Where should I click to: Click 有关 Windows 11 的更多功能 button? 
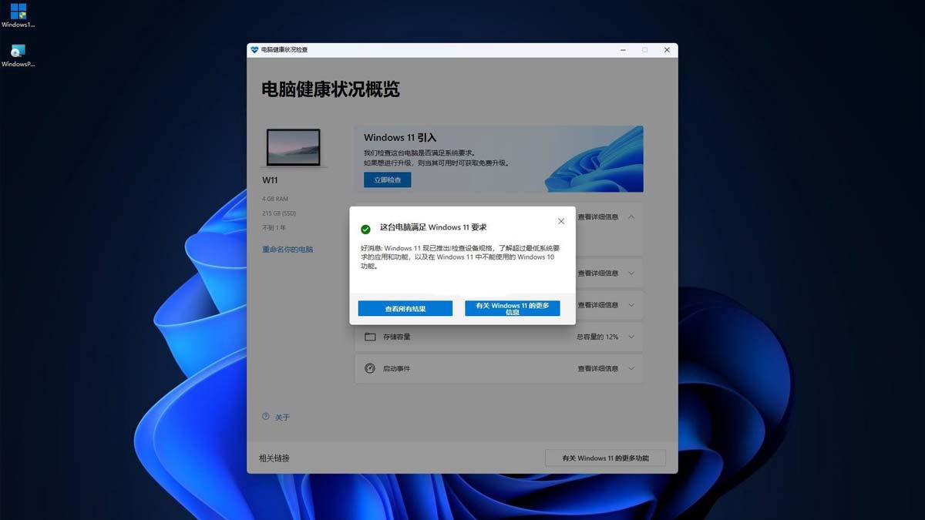(x=605, y=458)
